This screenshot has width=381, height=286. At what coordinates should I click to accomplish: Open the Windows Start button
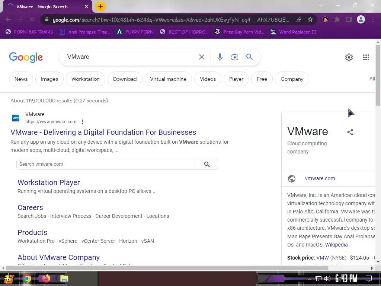click(9, 279)
